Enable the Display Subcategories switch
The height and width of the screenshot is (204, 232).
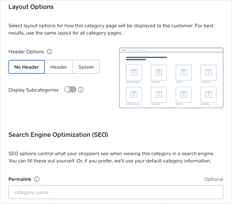coord(70,90)
